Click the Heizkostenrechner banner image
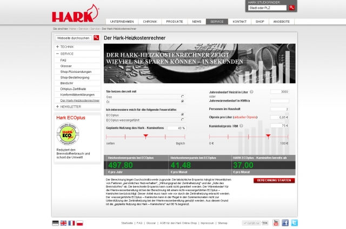346x229 pixels. pos(199,64)
